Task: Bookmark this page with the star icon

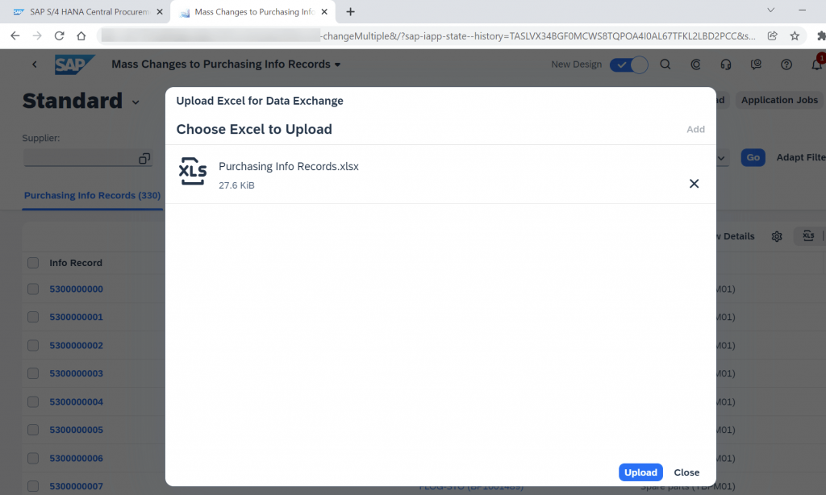Action: (795, 35)
